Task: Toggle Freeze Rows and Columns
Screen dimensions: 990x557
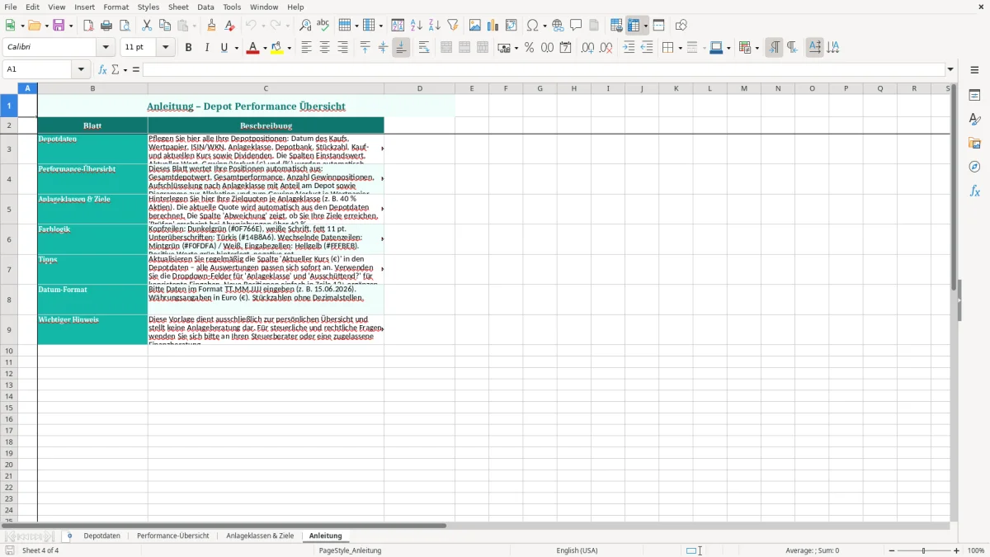Action: point(634,26)
